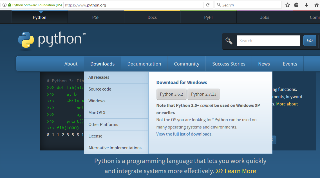320x178 pixels.
Task: Switch to the PyPI section
Action: click(x=208, y=17)
